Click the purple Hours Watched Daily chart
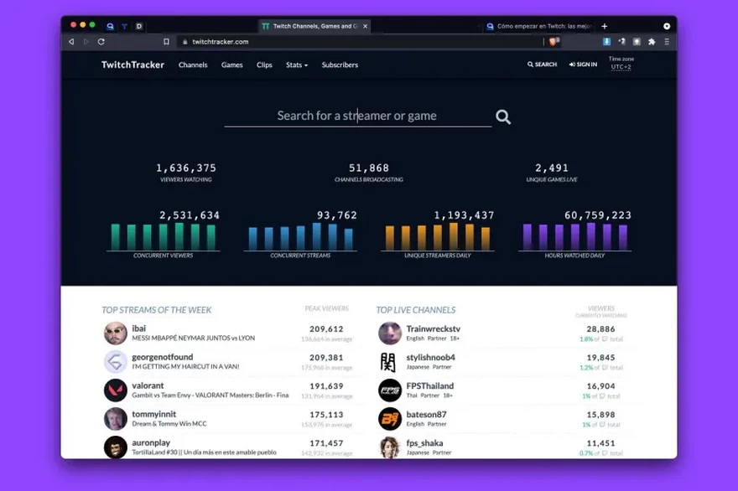Image resolution: width=738 pixels, height=491 pixels. point(574,236)
